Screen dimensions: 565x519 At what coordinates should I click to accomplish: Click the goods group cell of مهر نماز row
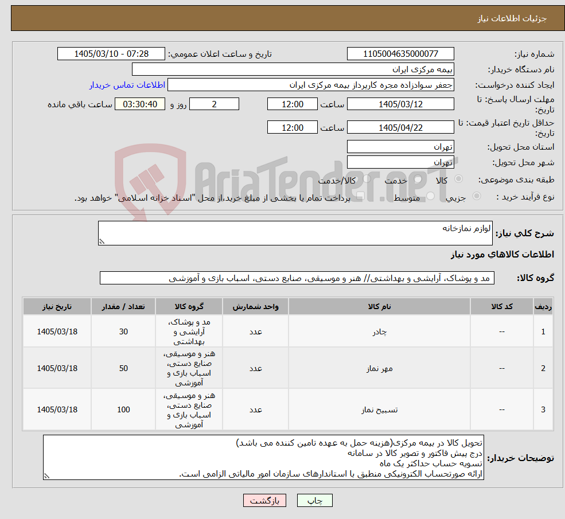pos(189,368)
